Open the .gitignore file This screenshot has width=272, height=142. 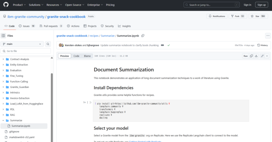coord(14,131)
